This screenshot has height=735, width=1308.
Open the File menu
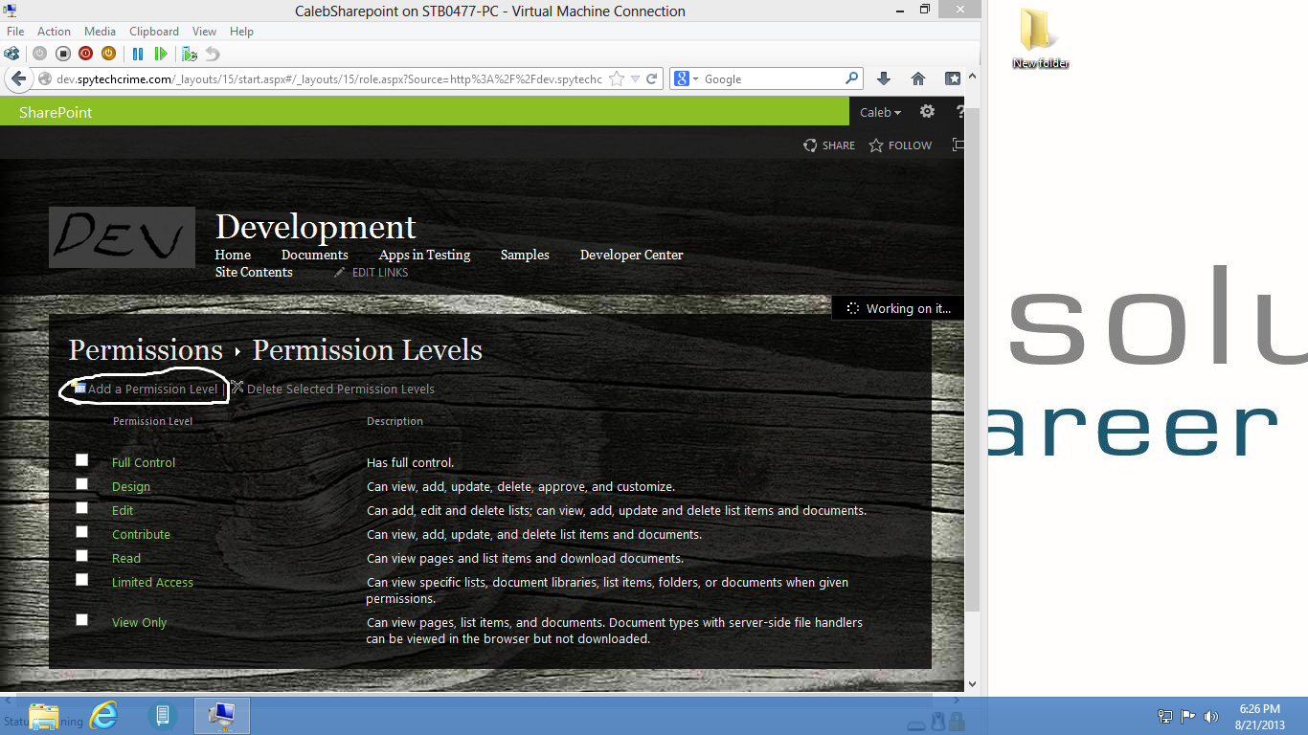(x=15, y=32)
